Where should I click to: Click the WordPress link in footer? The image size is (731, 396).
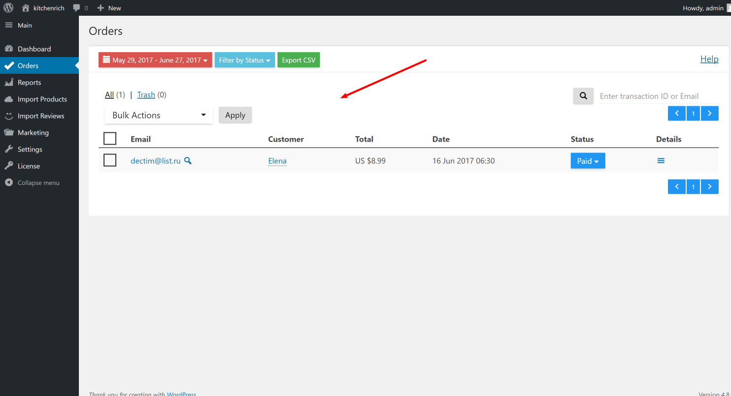[181, 394]
